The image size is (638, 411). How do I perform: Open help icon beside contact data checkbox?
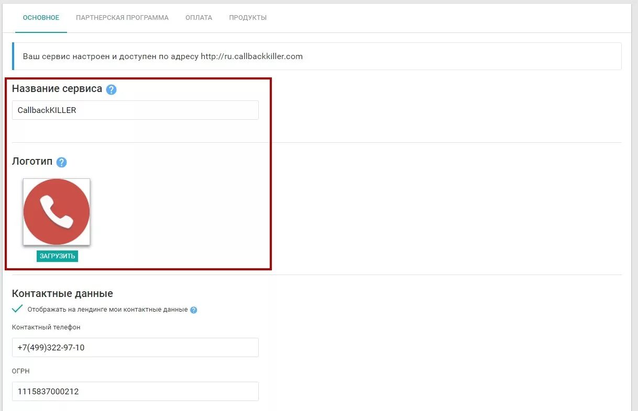pyautogui.click(x=194, y=310)
